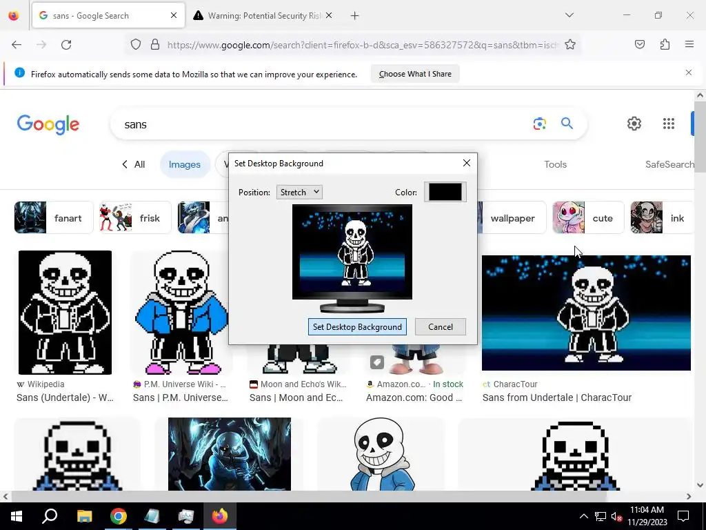Bookmark this page with the star icon

pos(570,45)
